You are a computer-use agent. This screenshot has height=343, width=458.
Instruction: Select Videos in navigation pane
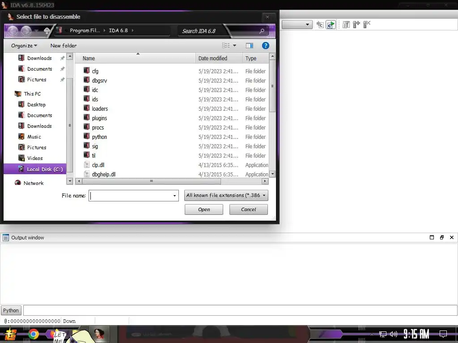(x=35, y=158)
